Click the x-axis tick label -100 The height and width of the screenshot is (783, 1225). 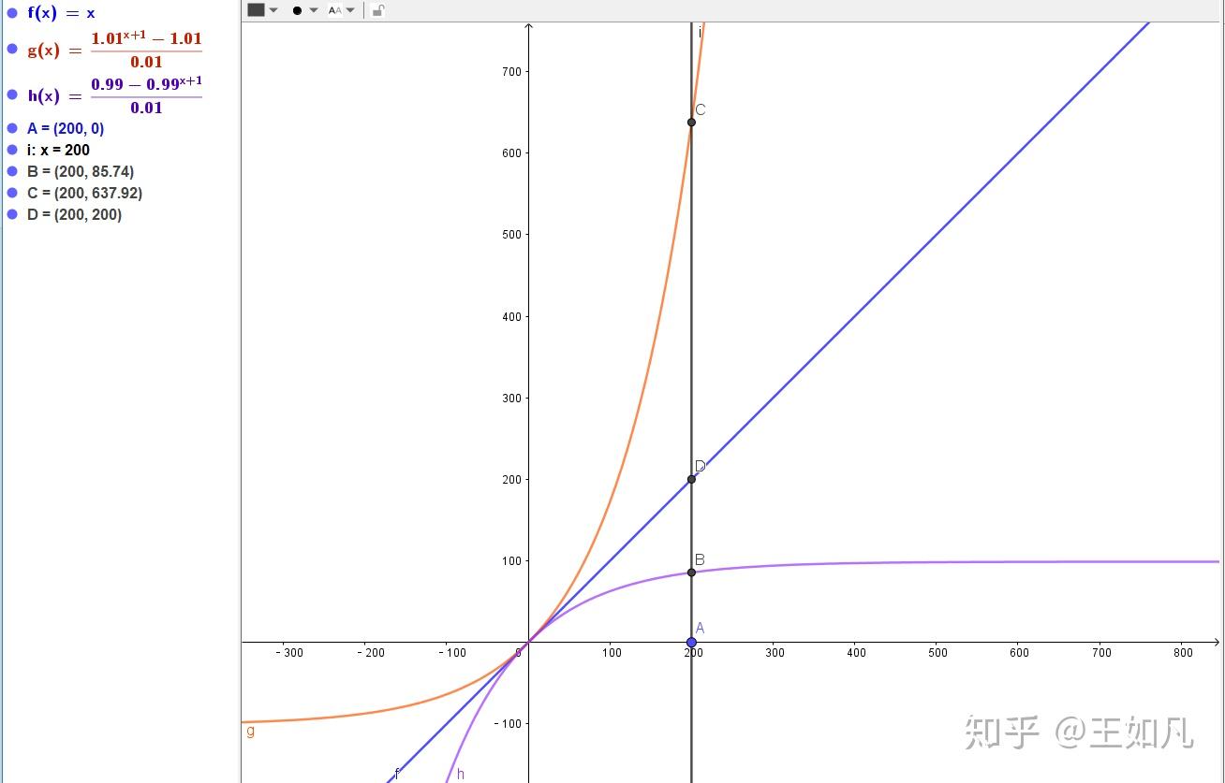pyautogui.click(x=452, y=653)
